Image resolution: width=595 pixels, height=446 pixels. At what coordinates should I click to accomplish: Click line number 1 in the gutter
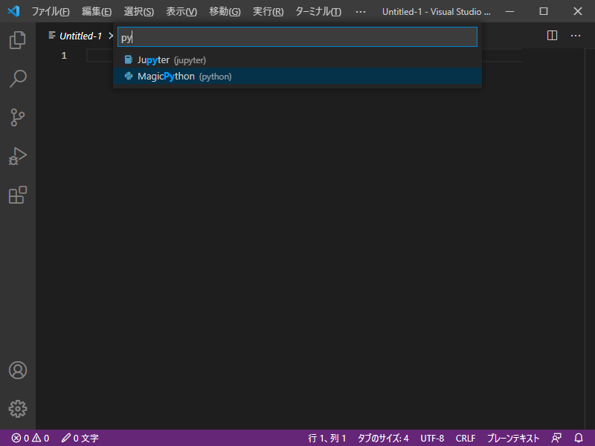pyautogui.click(x=64, y=56)
